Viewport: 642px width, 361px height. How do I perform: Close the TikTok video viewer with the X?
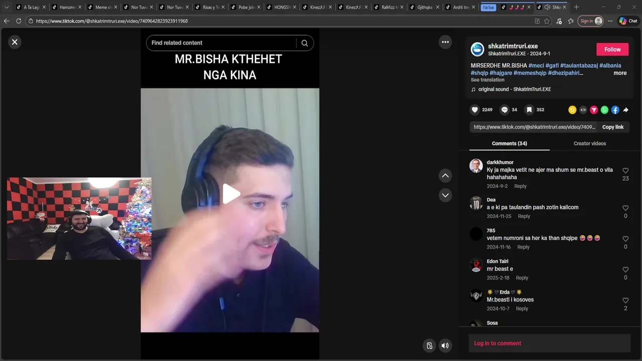(x=15, y=42)
